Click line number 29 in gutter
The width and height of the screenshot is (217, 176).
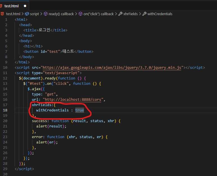pos(5,169)
